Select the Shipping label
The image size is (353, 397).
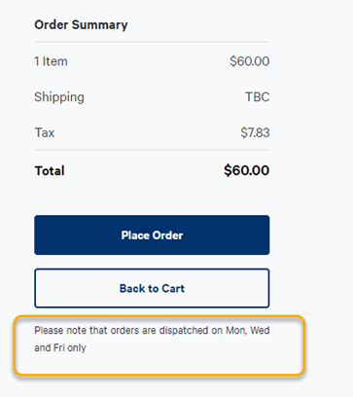pyautogui.click(x=59, y=97)
